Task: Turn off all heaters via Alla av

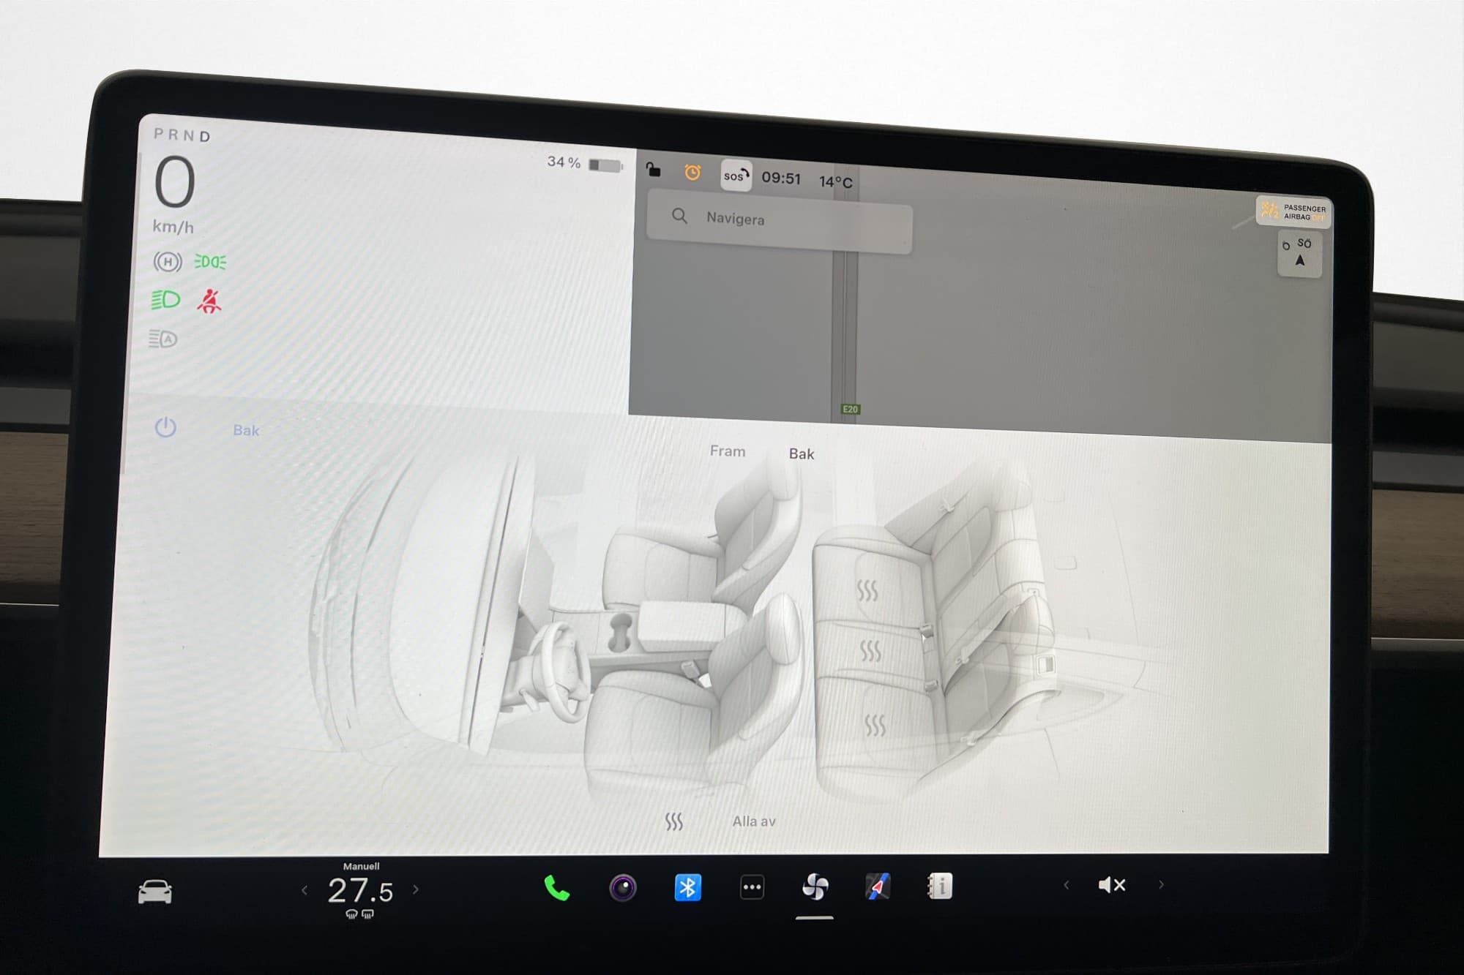Action: [753, 821]
